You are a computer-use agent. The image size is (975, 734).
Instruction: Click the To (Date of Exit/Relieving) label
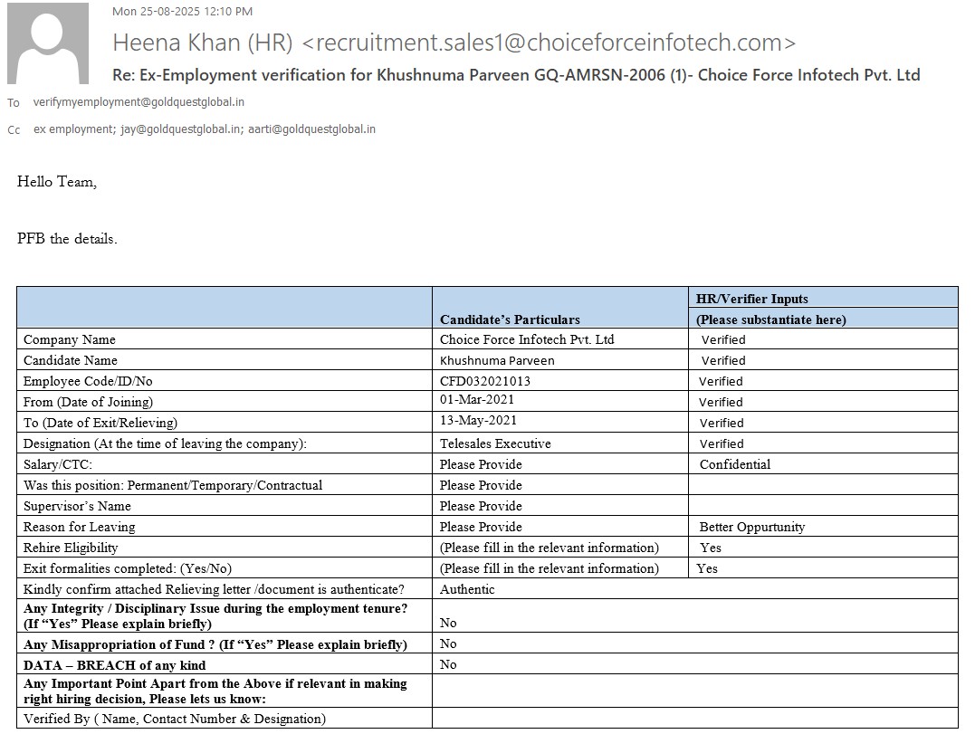pyautogui.click(x=100, y=423)
